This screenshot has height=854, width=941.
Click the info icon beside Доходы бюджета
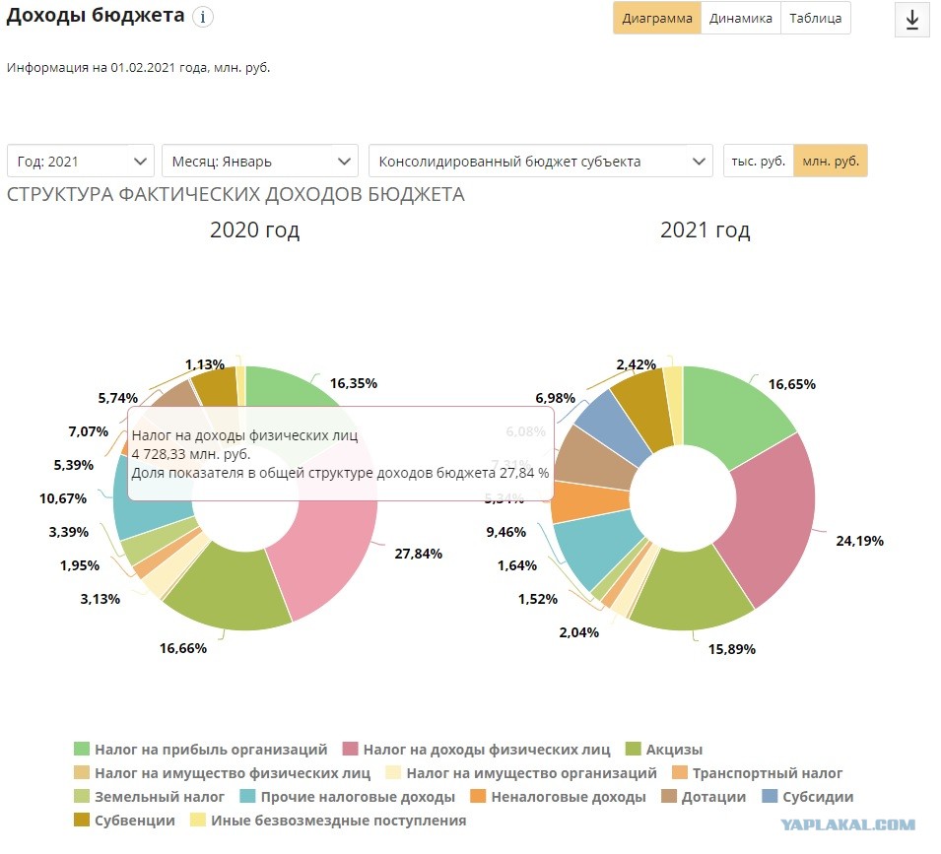pyautogui.click(x=203, y=18)
